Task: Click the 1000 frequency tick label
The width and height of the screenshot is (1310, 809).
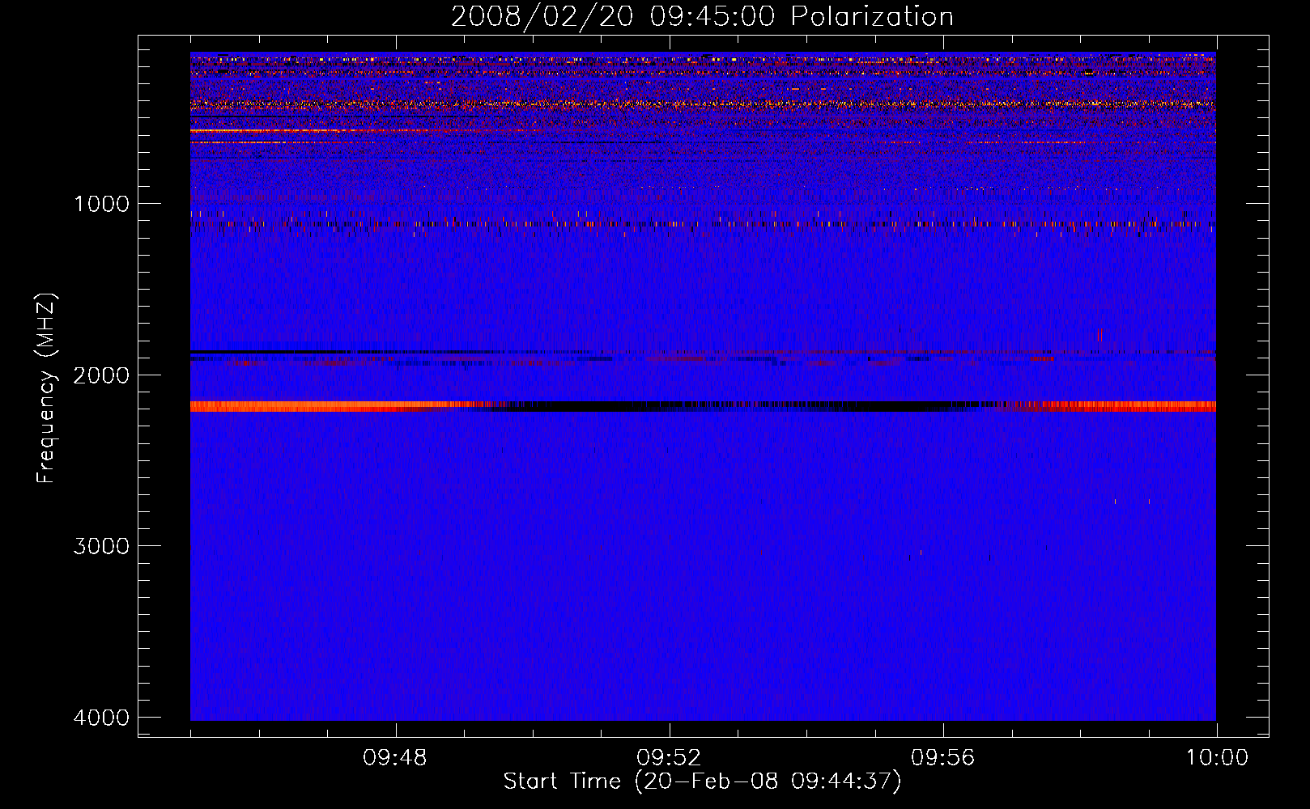Action: 101,204
